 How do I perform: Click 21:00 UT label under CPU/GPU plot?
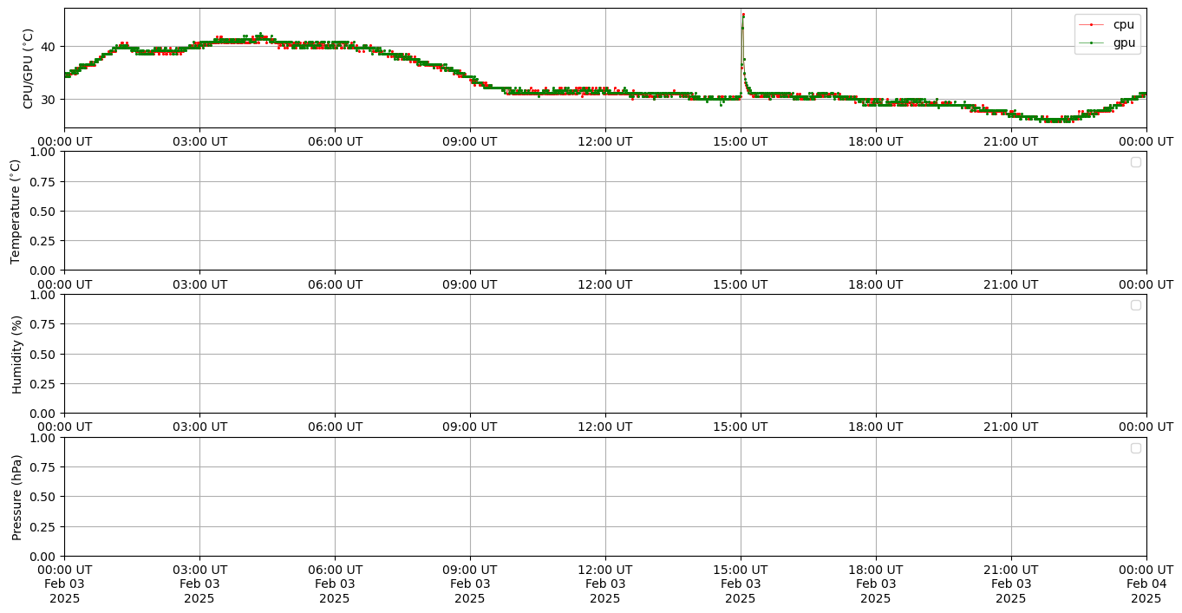1011,141
